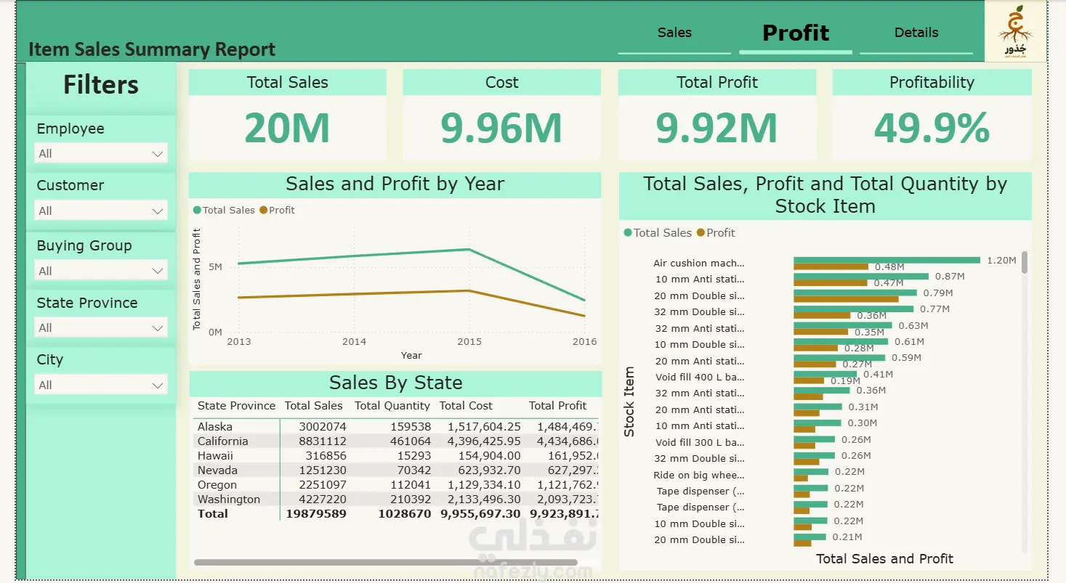Click the vertical scrollbar of the Stock Item chart
The image size is (1066, 583).
pos(1025,263)
